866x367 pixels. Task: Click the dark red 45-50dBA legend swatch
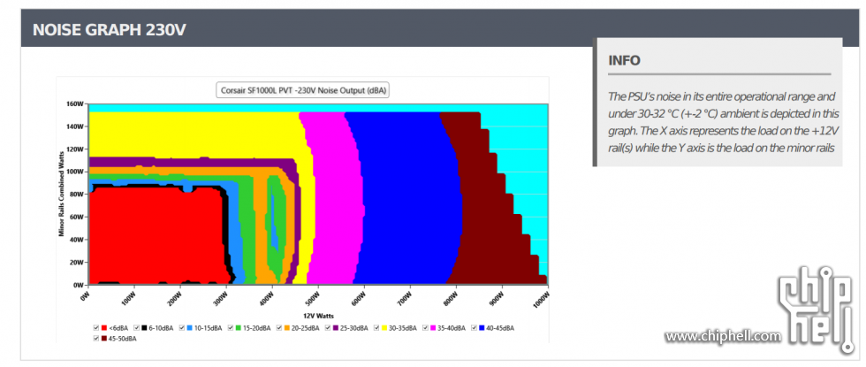pos(104,338)
